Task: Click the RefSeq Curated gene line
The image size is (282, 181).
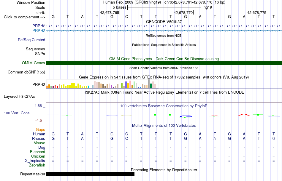Action: pyautogui.click(x=164, y=40)
